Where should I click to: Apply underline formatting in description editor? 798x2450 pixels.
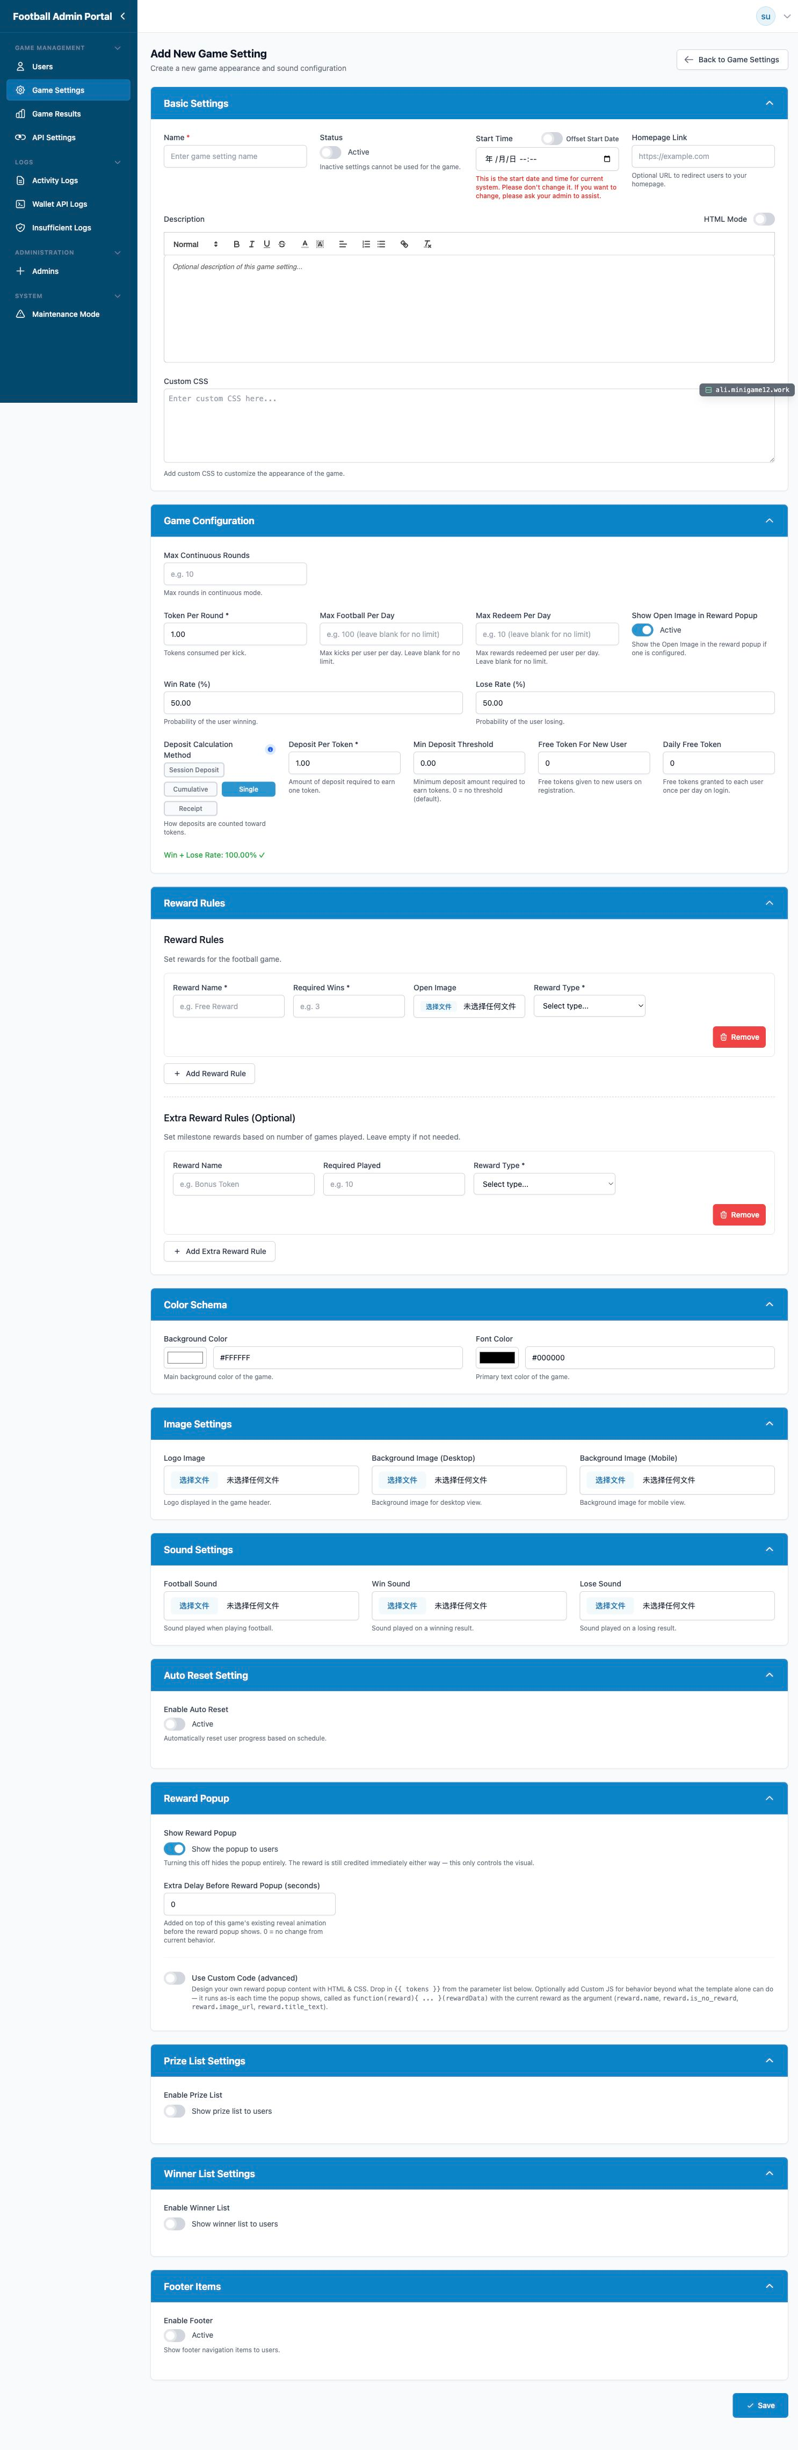click(266, 244)
